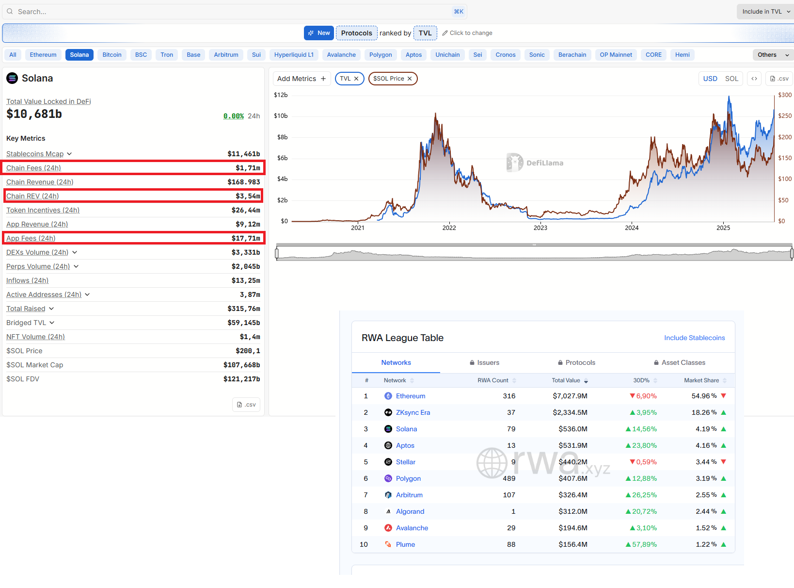
Task: Remove the TVL metric chip
Action: (x=356, y=79)
